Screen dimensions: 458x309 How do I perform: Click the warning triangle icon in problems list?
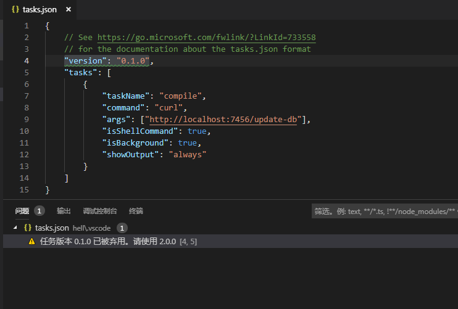(x=31, y=241)
